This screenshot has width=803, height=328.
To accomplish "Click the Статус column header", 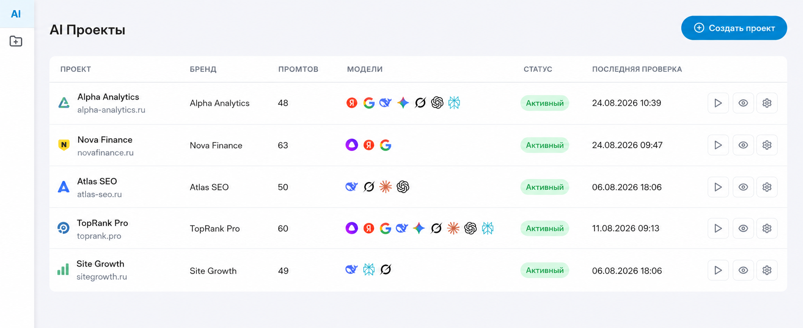I will (x=538, y=69).
